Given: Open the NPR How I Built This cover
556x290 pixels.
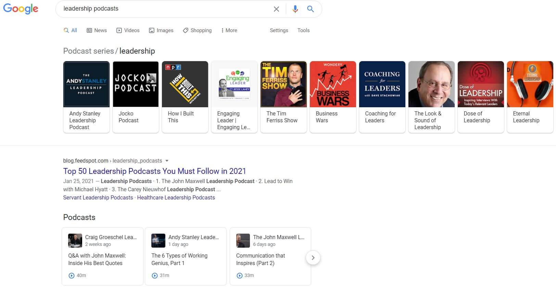Looking at the screenshot, I should (185, 84).
